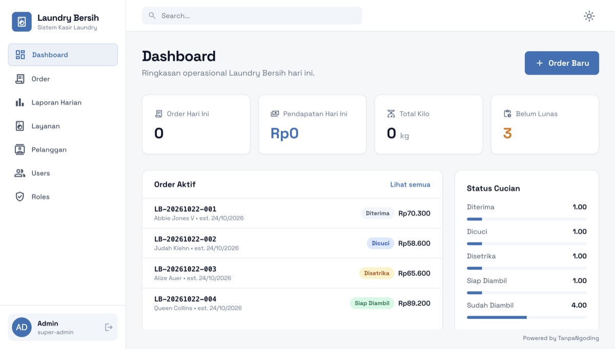The width and height of the screenshot is (615, 349).
Task: Click the Roles shield icon
Action: coord(20,197)
